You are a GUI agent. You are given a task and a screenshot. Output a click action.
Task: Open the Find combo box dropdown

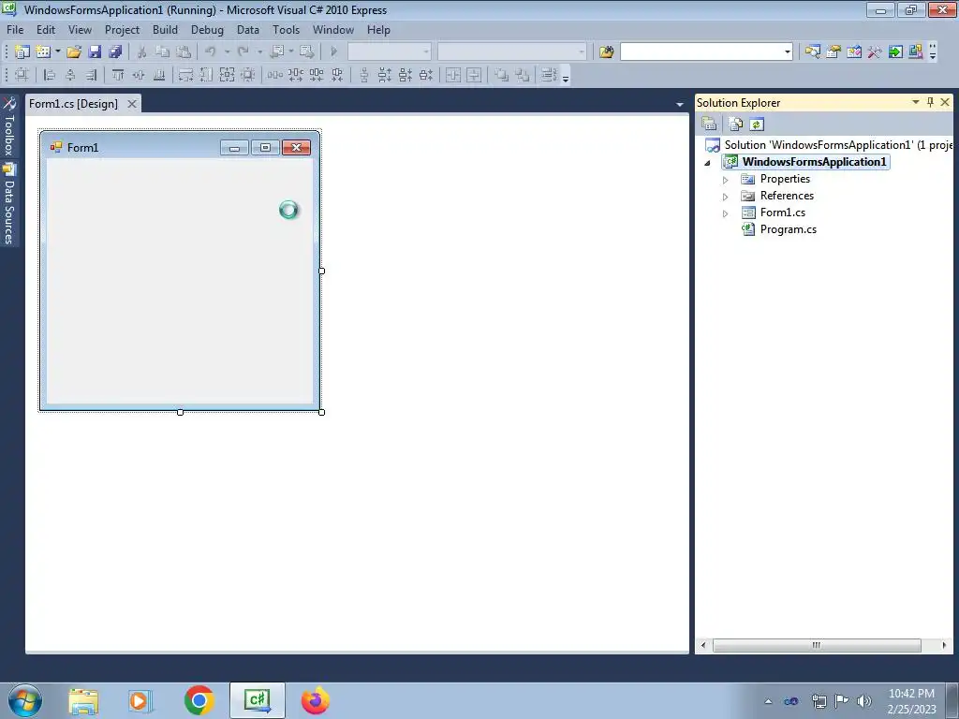pos(787,52)
